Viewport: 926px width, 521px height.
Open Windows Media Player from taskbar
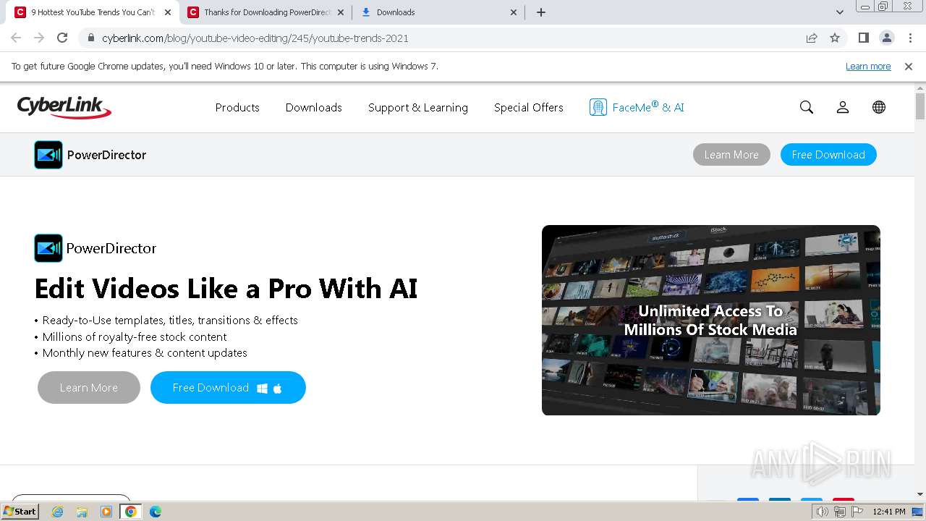106,512
